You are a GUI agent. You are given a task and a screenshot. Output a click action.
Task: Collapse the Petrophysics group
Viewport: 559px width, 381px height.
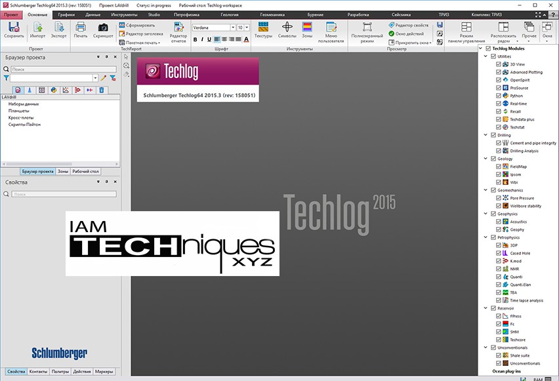click(x=486, y=237)
